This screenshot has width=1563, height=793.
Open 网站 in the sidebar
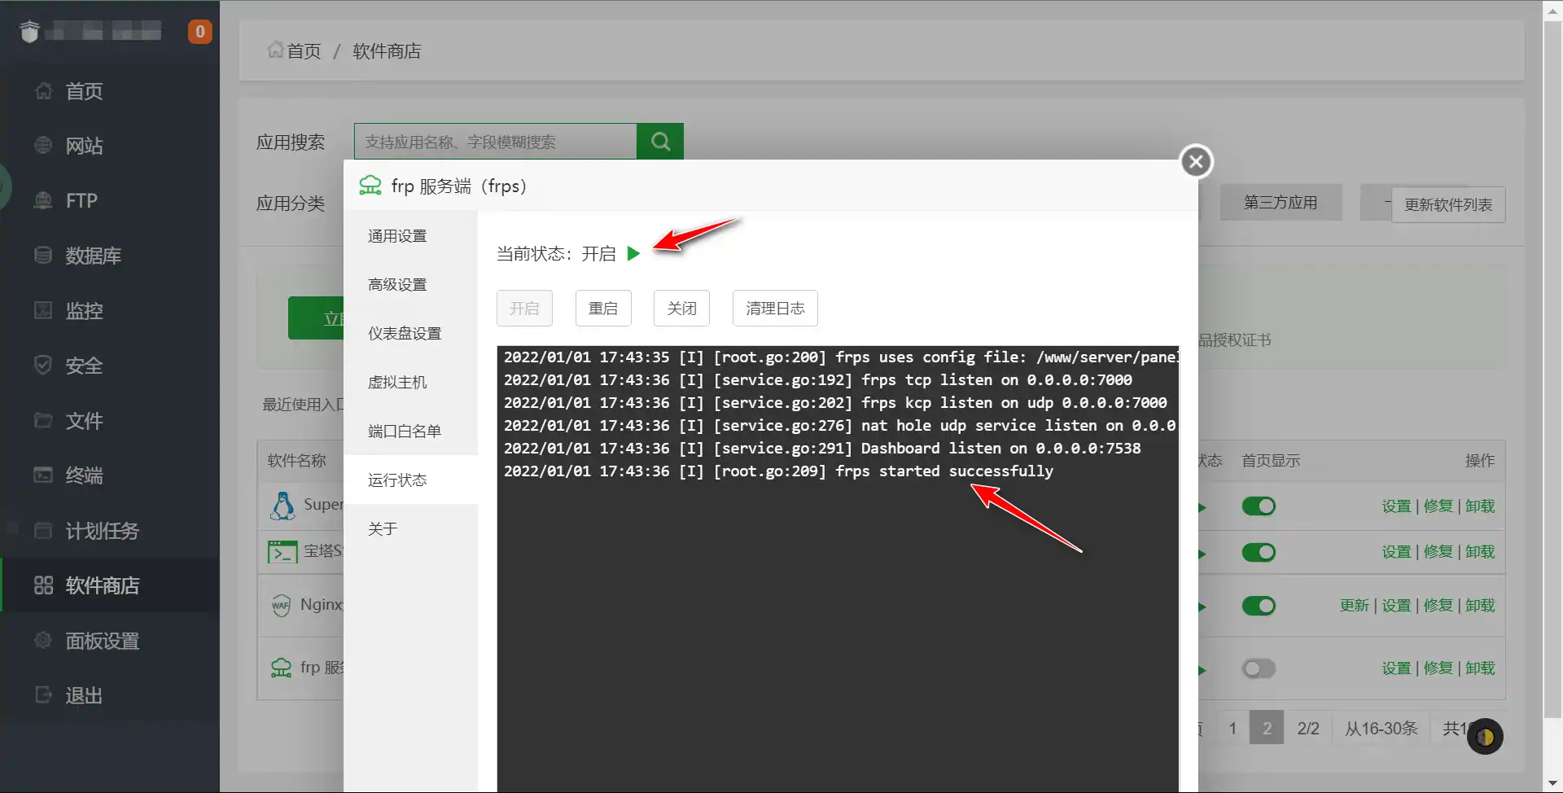(x=84, y=146)
